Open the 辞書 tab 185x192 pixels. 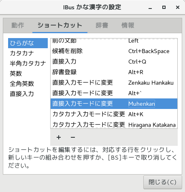102,26
